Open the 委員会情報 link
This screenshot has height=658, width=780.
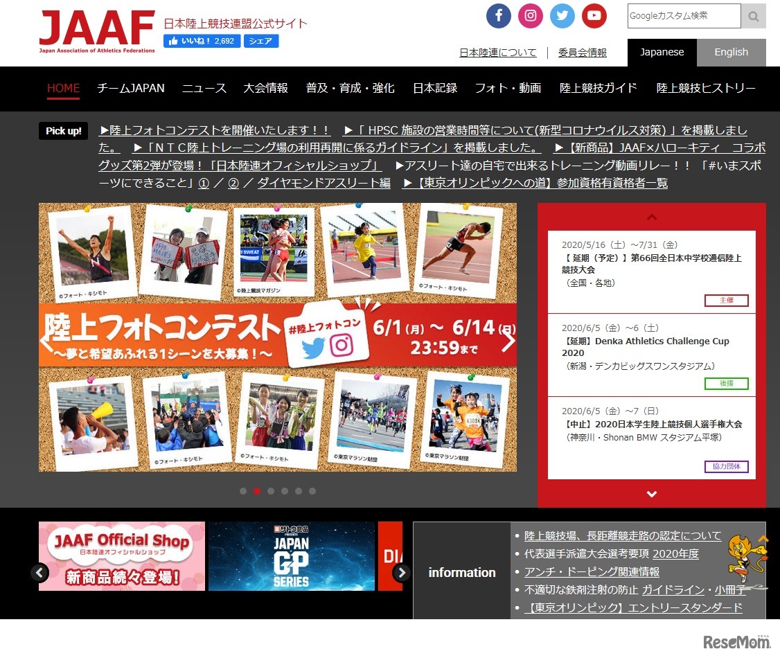point(582,52)
